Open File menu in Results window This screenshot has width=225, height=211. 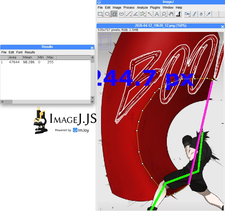click(4, 52)
